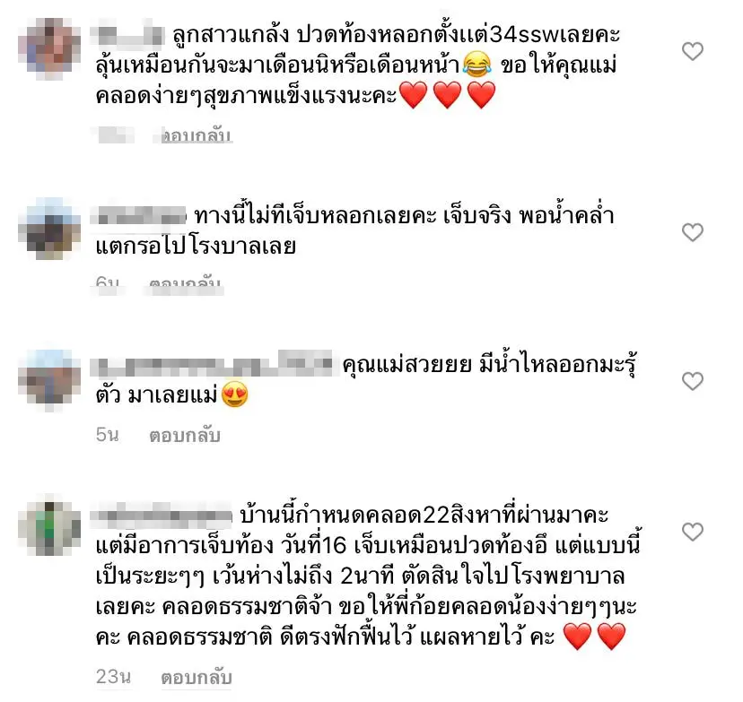Like the comment about เจ็บจริง พอน้ำคล่ำแตก
This screenshot has width=743, height=702.
click(x=692, y=232)
